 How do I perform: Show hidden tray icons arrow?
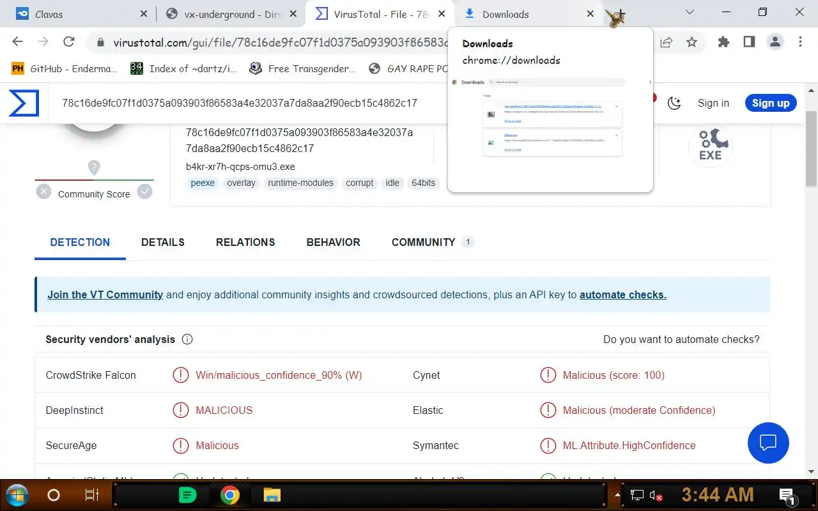617,495
